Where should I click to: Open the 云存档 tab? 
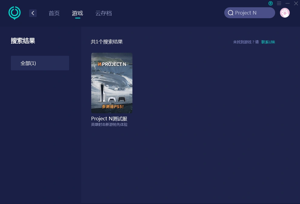pyautogui.click(x=104, y=13)
